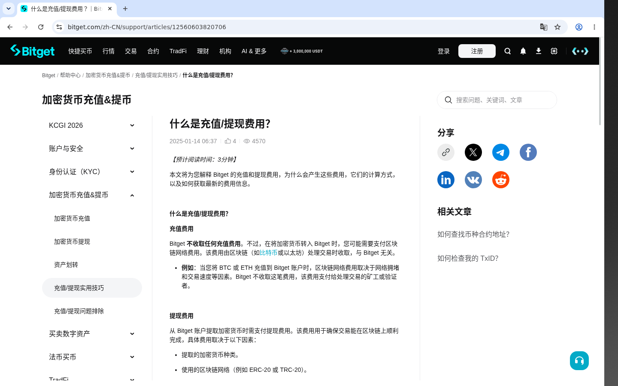Image resolution: width=618 pixels, height=386 pixels.
Task: Open the tab search dropdown arrow
Action: [9, 9]
